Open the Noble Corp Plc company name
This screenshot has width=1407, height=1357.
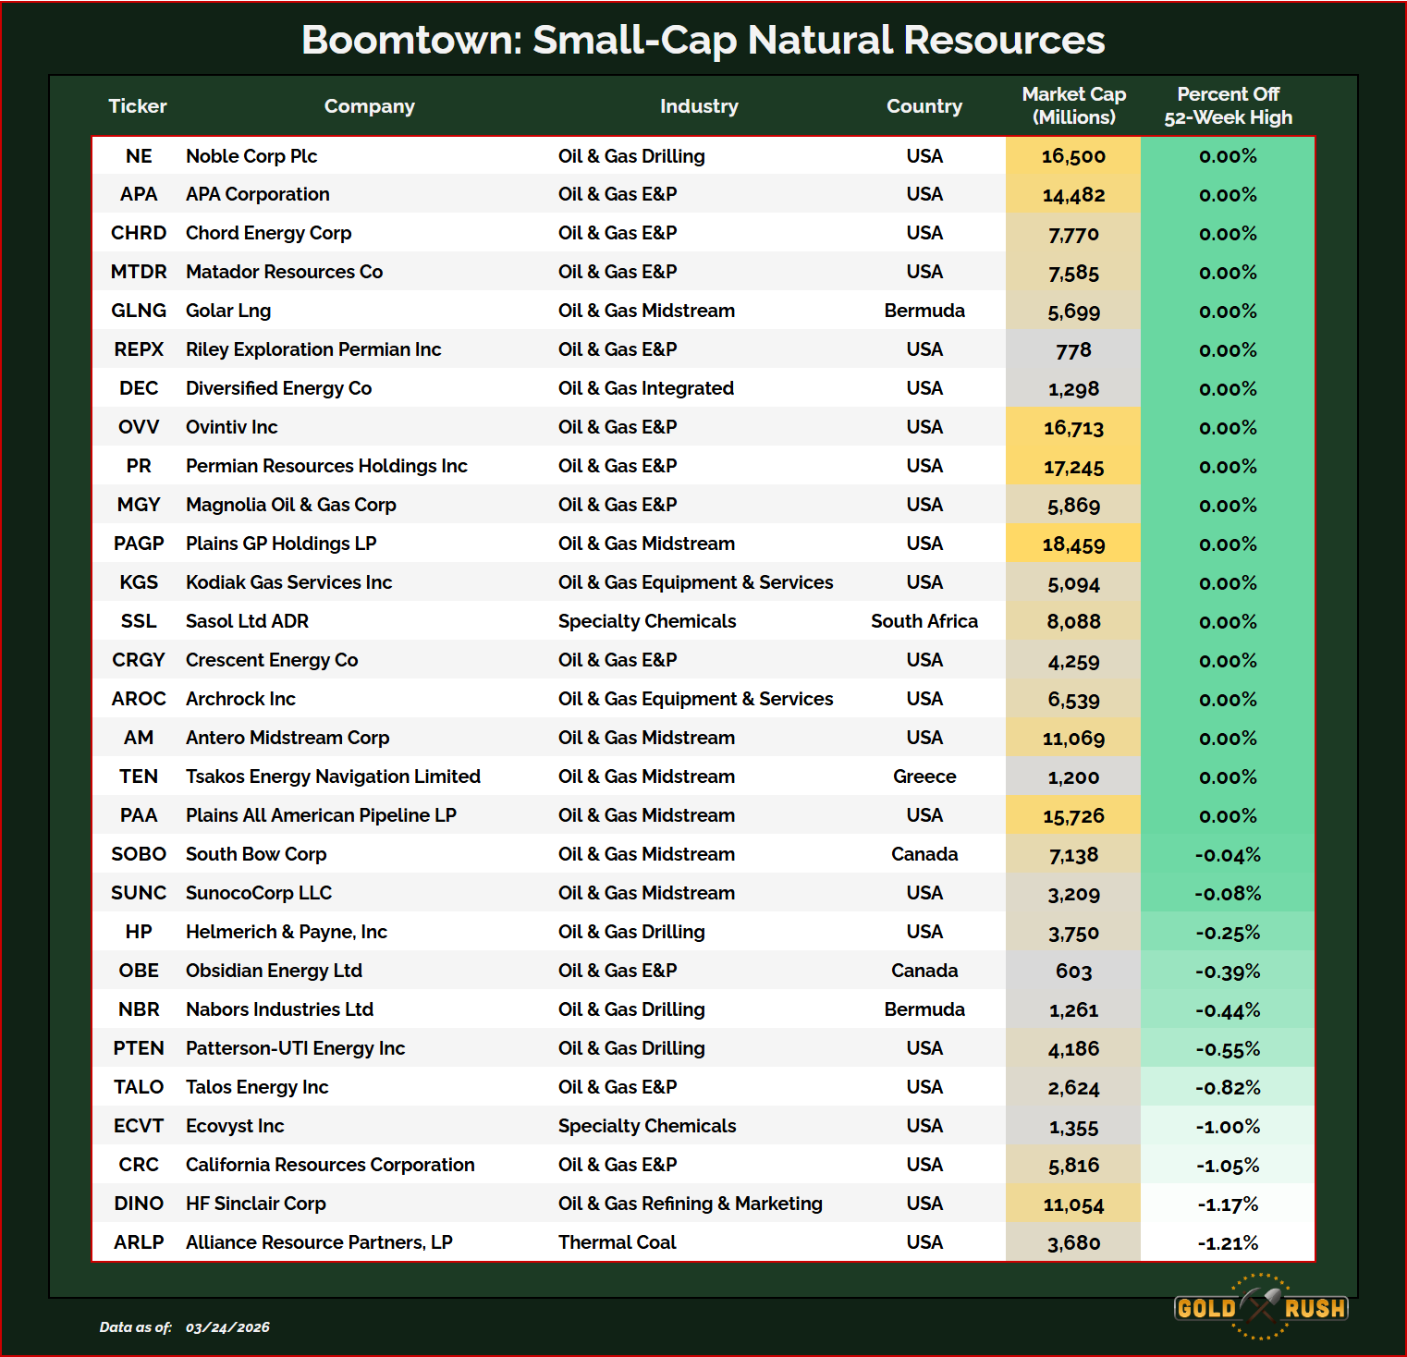click(251, 156)
